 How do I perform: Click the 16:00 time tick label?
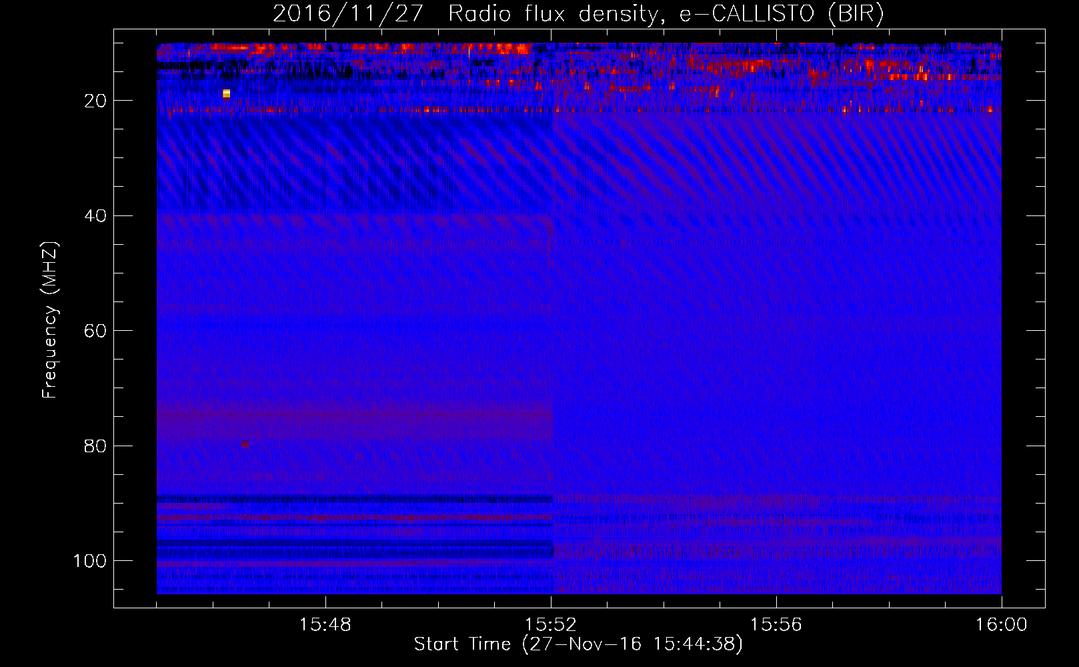[1002, 625]
